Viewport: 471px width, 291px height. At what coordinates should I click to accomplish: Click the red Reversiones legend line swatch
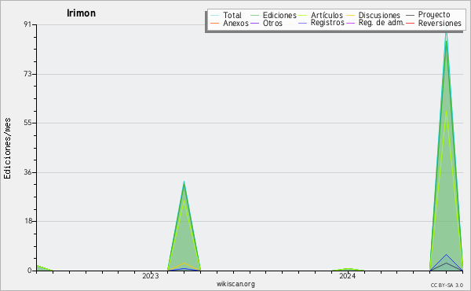click(x=411, y=23)
